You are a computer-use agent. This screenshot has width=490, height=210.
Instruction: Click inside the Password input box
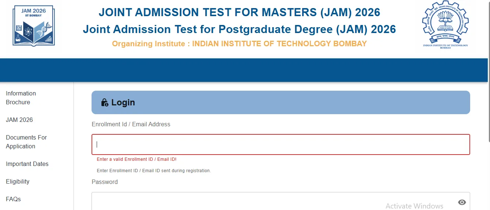(235, 202)
